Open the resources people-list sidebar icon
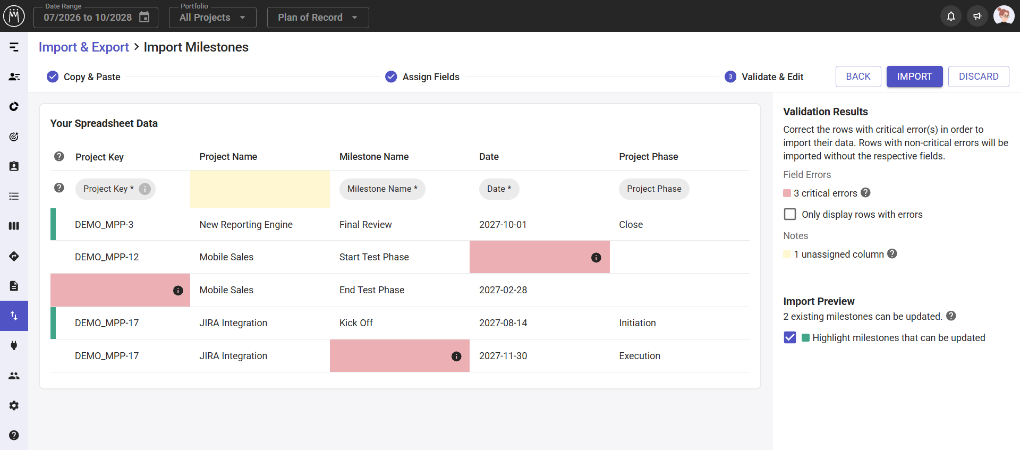This screenshot has height=450, width=1020. (14, 77)
